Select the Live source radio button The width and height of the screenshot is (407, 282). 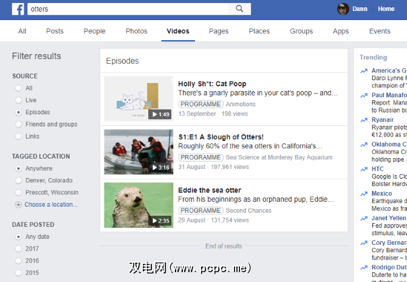[19, 100]
